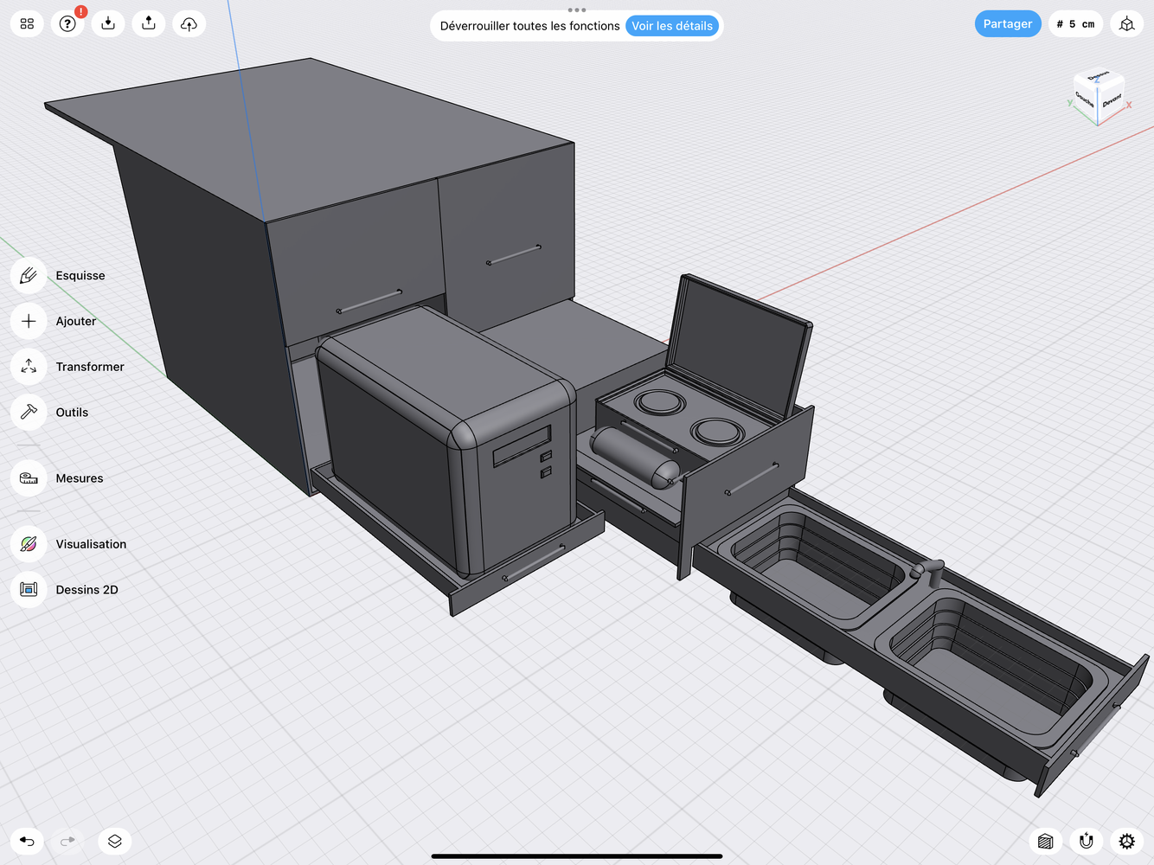This screenshot has width=1154, height=865.
Task: Open the Outils hammer icon
Action: [x=29, y=413]
